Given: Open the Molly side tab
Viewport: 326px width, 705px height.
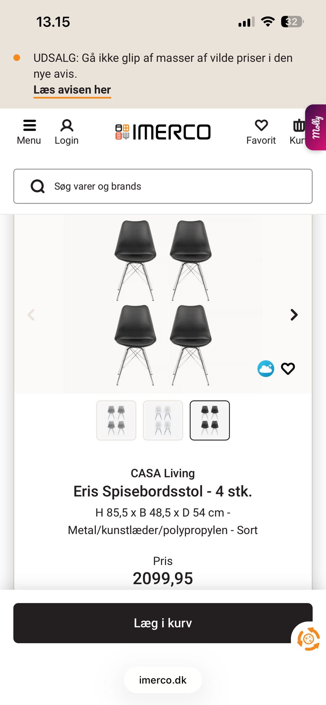Looking at the screenshot, I should (316, 127).
